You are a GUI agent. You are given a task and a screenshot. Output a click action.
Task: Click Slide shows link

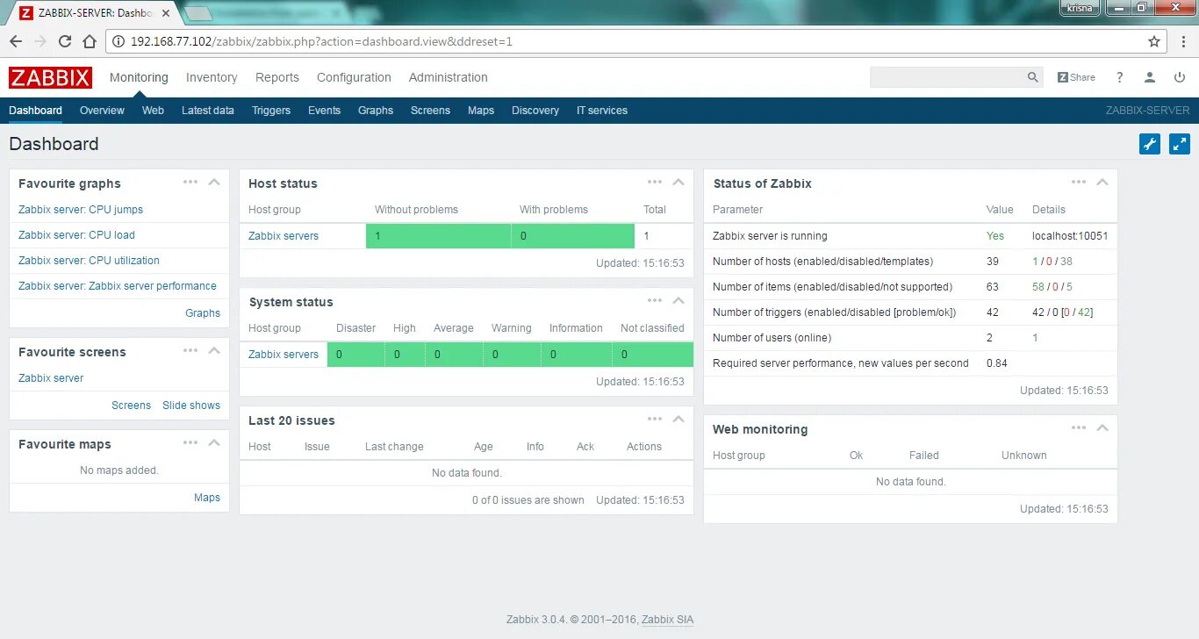[x=191, y=406]
